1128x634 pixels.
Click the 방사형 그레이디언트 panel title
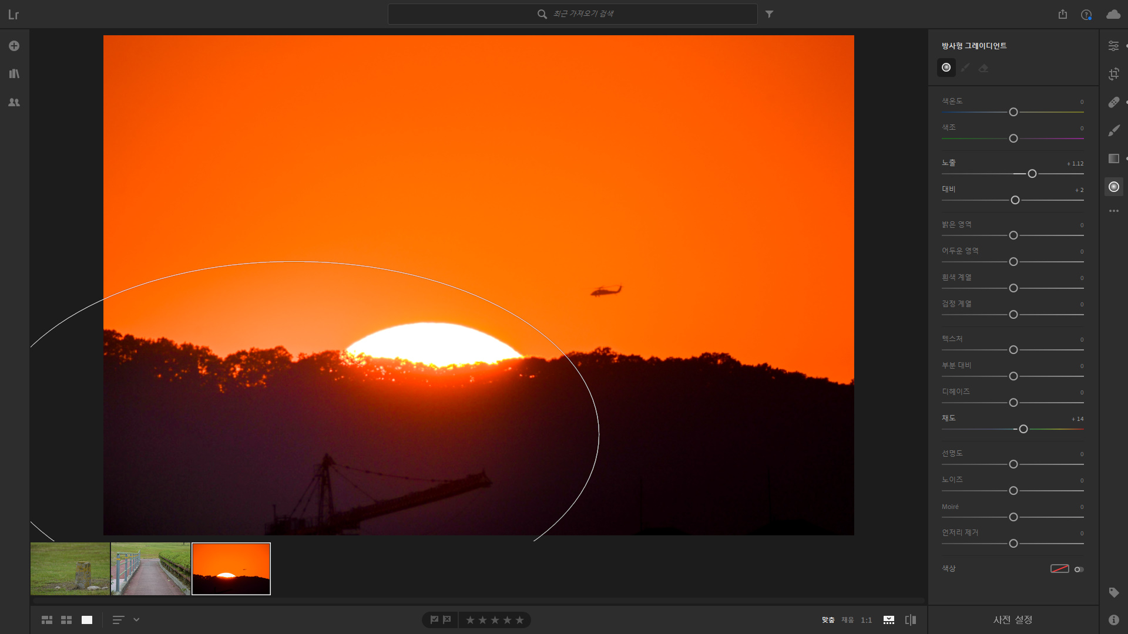974,46
